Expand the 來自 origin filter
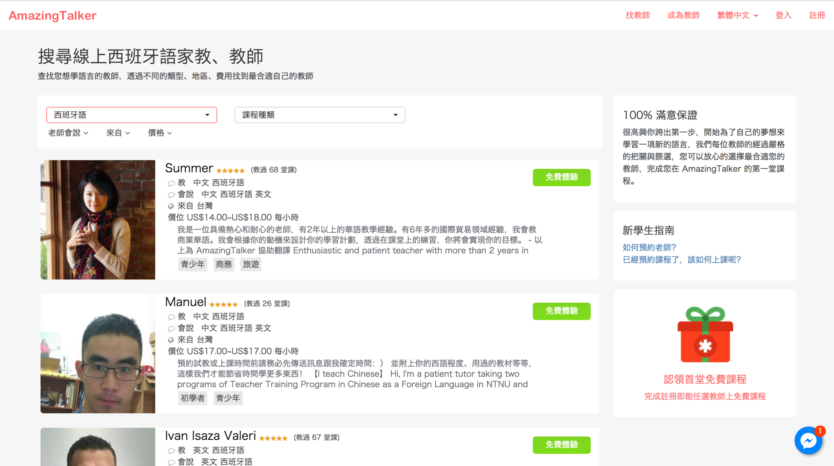 (x=118, y=133)
